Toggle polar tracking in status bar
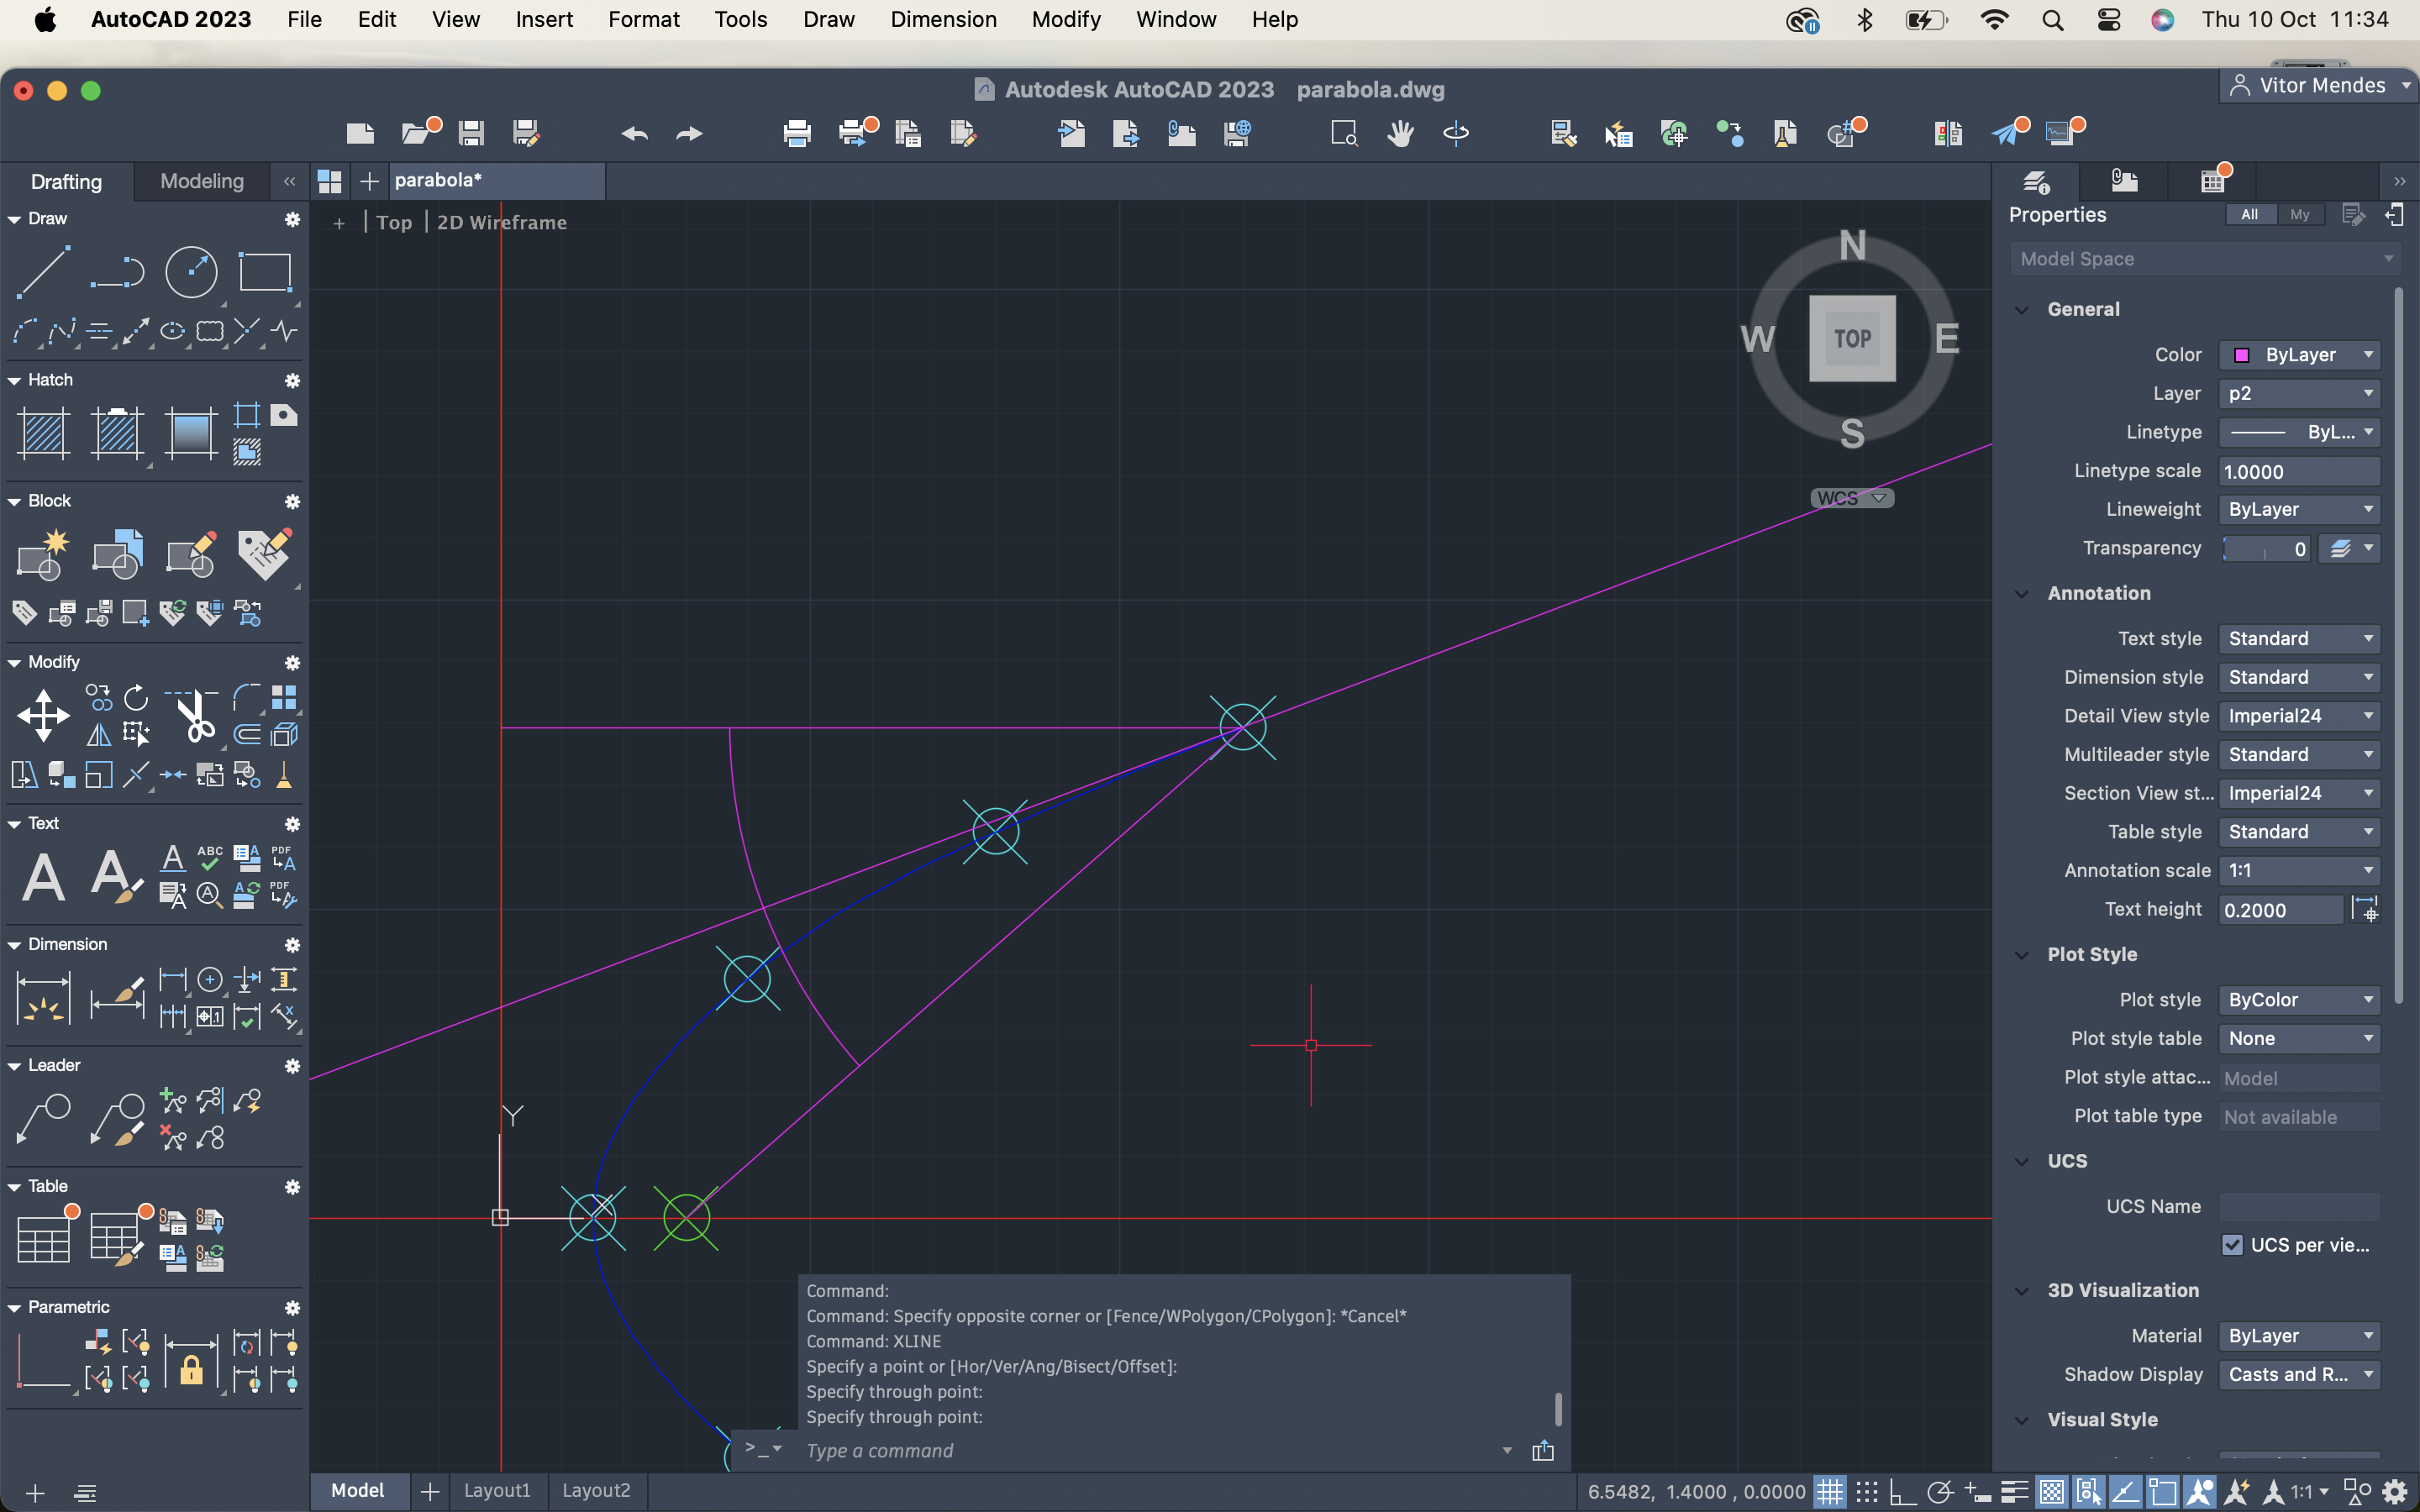Screen dimensions: 2420x1512 tap(1939, 1492)
